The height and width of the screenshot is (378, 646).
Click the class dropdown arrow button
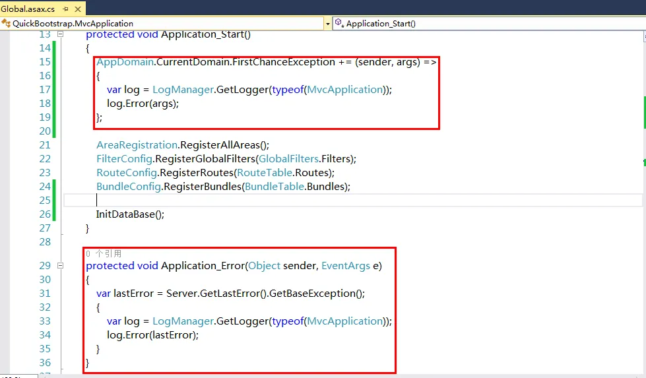[x=328, y=24]
